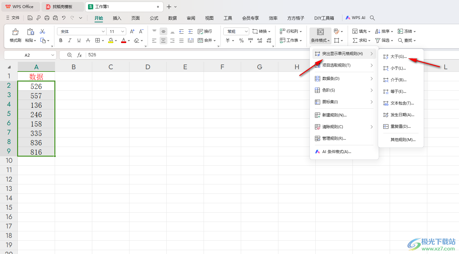Viewport: 459px width, 254px height.
Task: Click the increase decimal places icon
Action: click(x=260, y=40)
